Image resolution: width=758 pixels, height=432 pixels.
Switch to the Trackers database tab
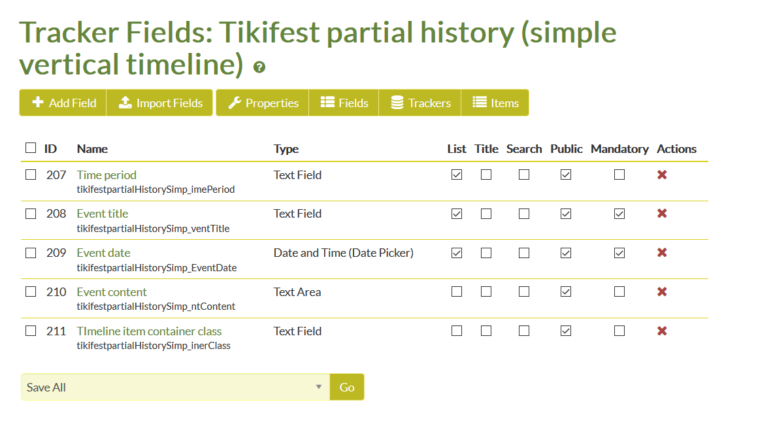pos(420,103)
